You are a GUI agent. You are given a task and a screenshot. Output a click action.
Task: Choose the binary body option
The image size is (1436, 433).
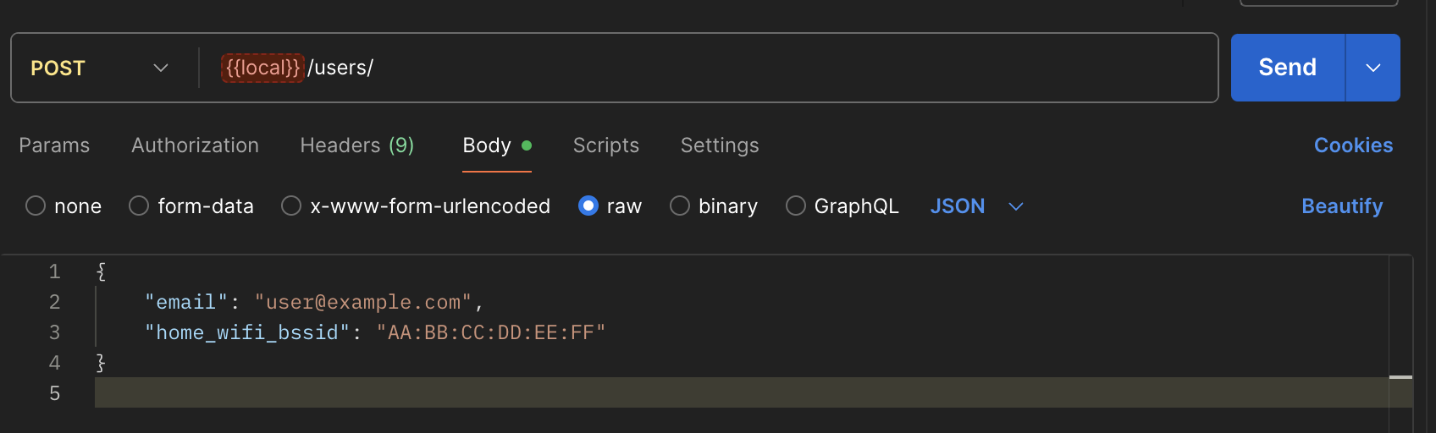tap(680, 206)
